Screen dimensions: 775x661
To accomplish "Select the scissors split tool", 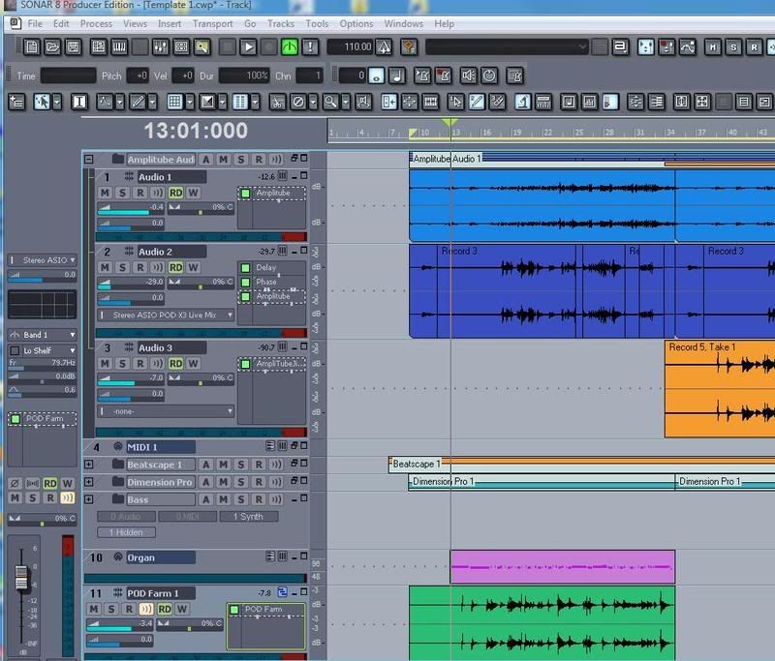I will click(x=278, y=102).
